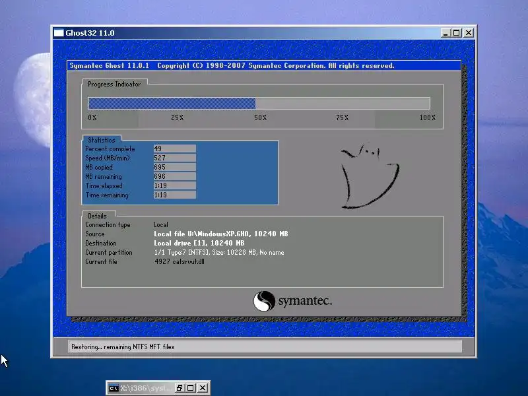
Task: Click the Symantec Ghost copyright header bar
Action: (264, 65)
